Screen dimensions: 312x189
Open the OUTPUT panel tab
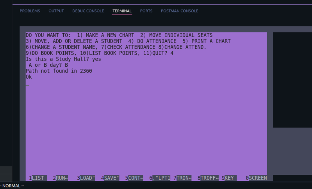[56, 11]
